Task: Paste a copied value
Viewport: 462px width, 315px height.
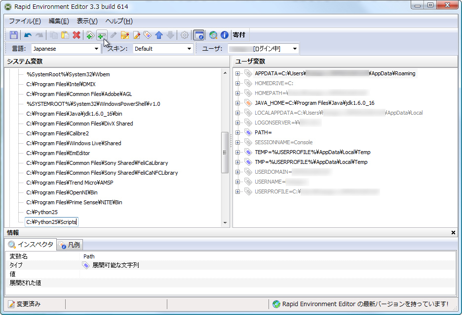Action: pyautogui.click(x=66, y=35)
